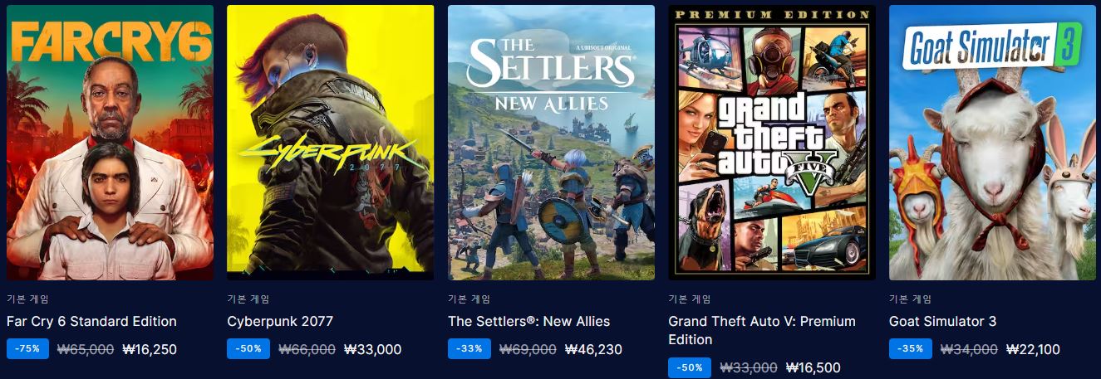Open the Cyberpunk 2077 cover art
The height and width of the screenshot is (379, 1101).
click(331, 143)
